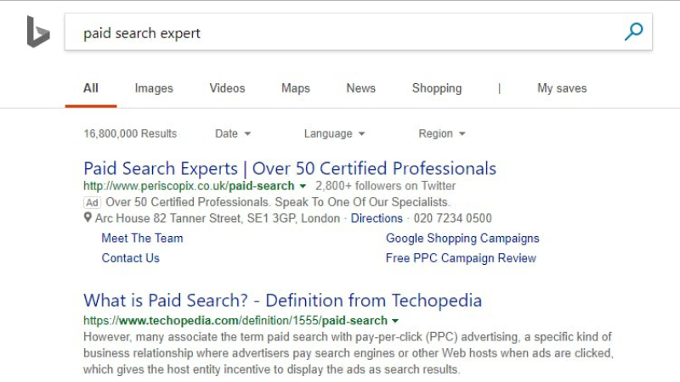Open the Free PPC Campaign Review link
680x382 pixels.
coord(461,258)
